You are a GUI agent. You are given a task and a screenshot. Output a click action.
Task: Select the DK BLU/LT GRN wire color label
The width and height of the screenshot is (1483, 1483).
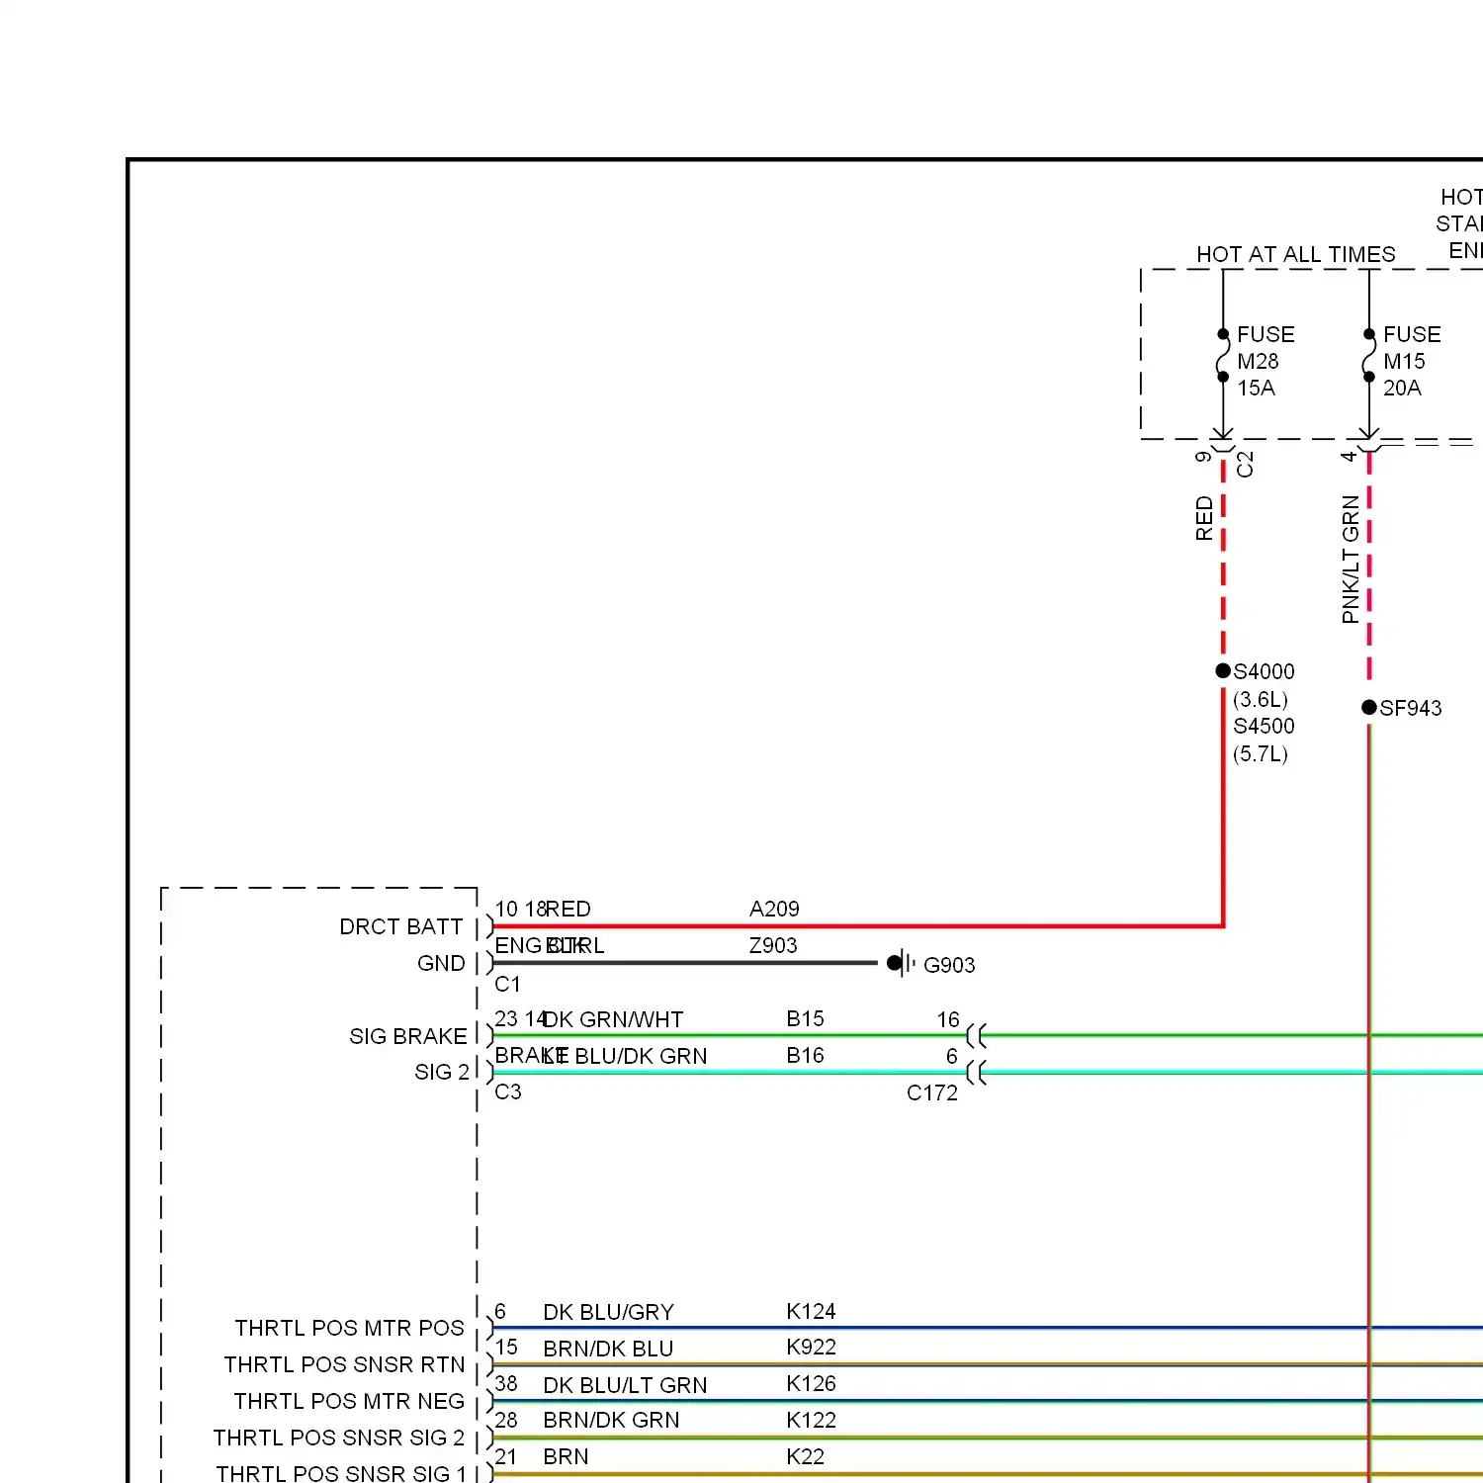(625, 1385)
